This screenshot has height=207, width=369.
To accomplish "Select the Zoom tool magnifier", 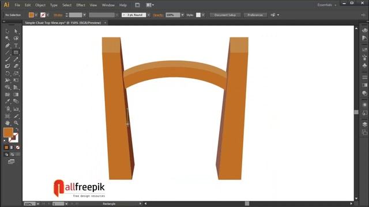I will [16, 122].
